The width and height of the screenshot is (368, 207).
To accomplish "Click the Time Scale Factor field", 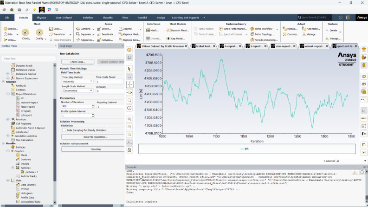I will pos(110,81).
